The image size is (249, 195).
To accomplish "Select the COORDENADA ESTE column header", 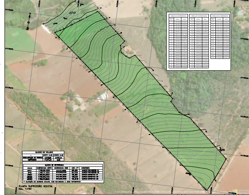I will pos(61,168).
